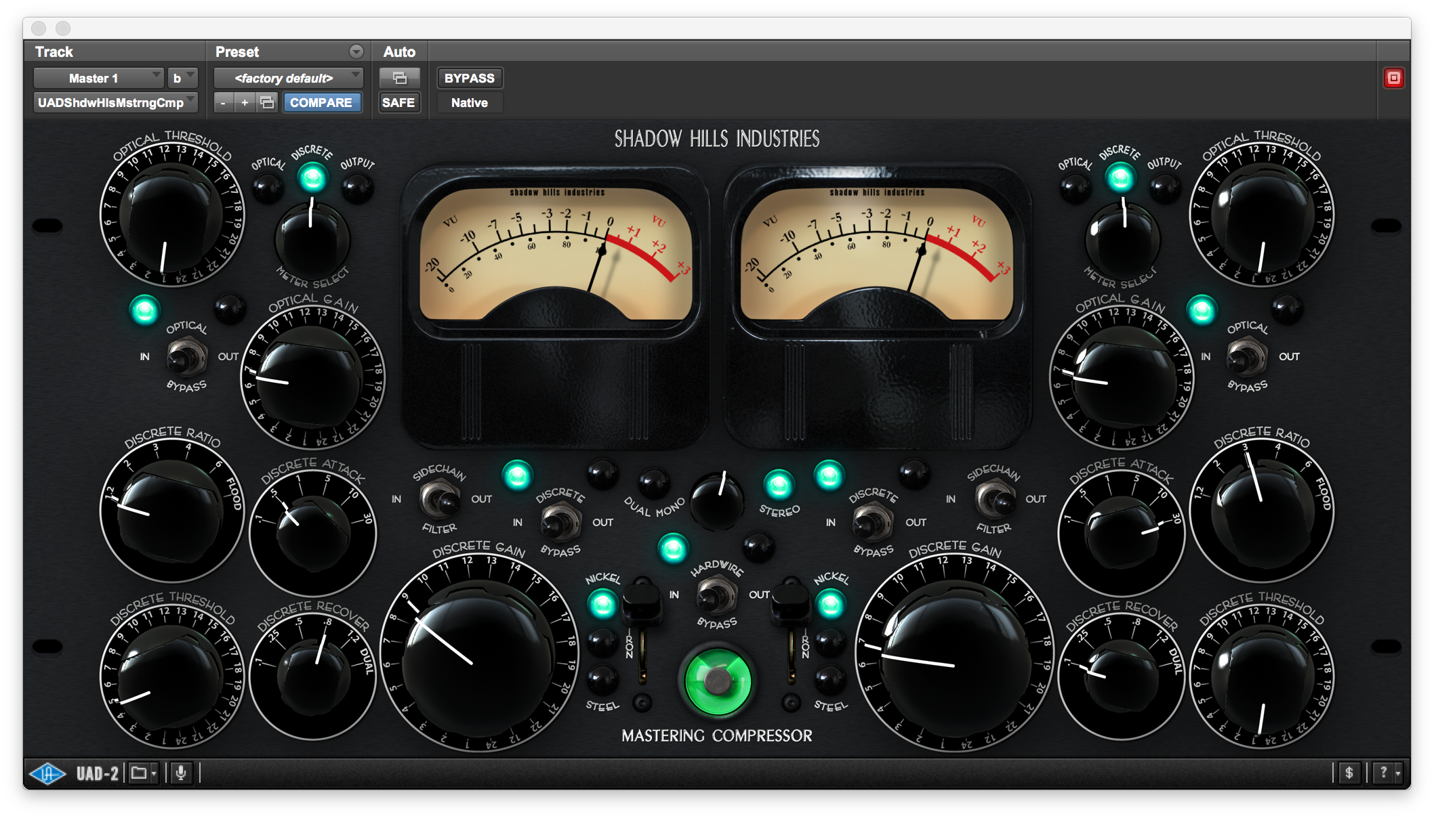Flip the left Sidechain Filter switch

(x=438, y=499)
